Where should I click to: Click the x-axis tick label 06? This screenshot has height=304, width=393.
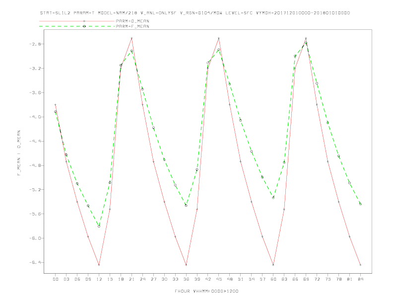(x=77, y=279)
